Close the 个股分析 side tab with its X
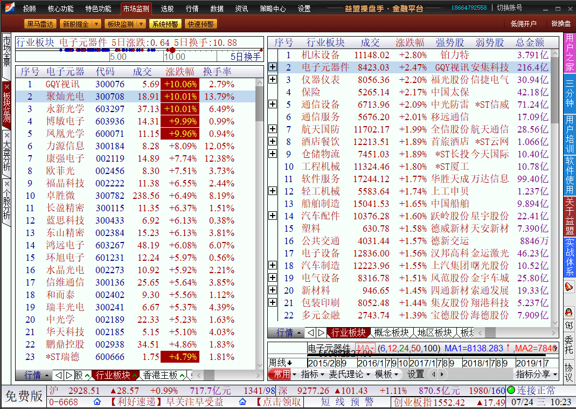This screenshot has height=409, width=576. pyautogui.click(x=6, y=184)
